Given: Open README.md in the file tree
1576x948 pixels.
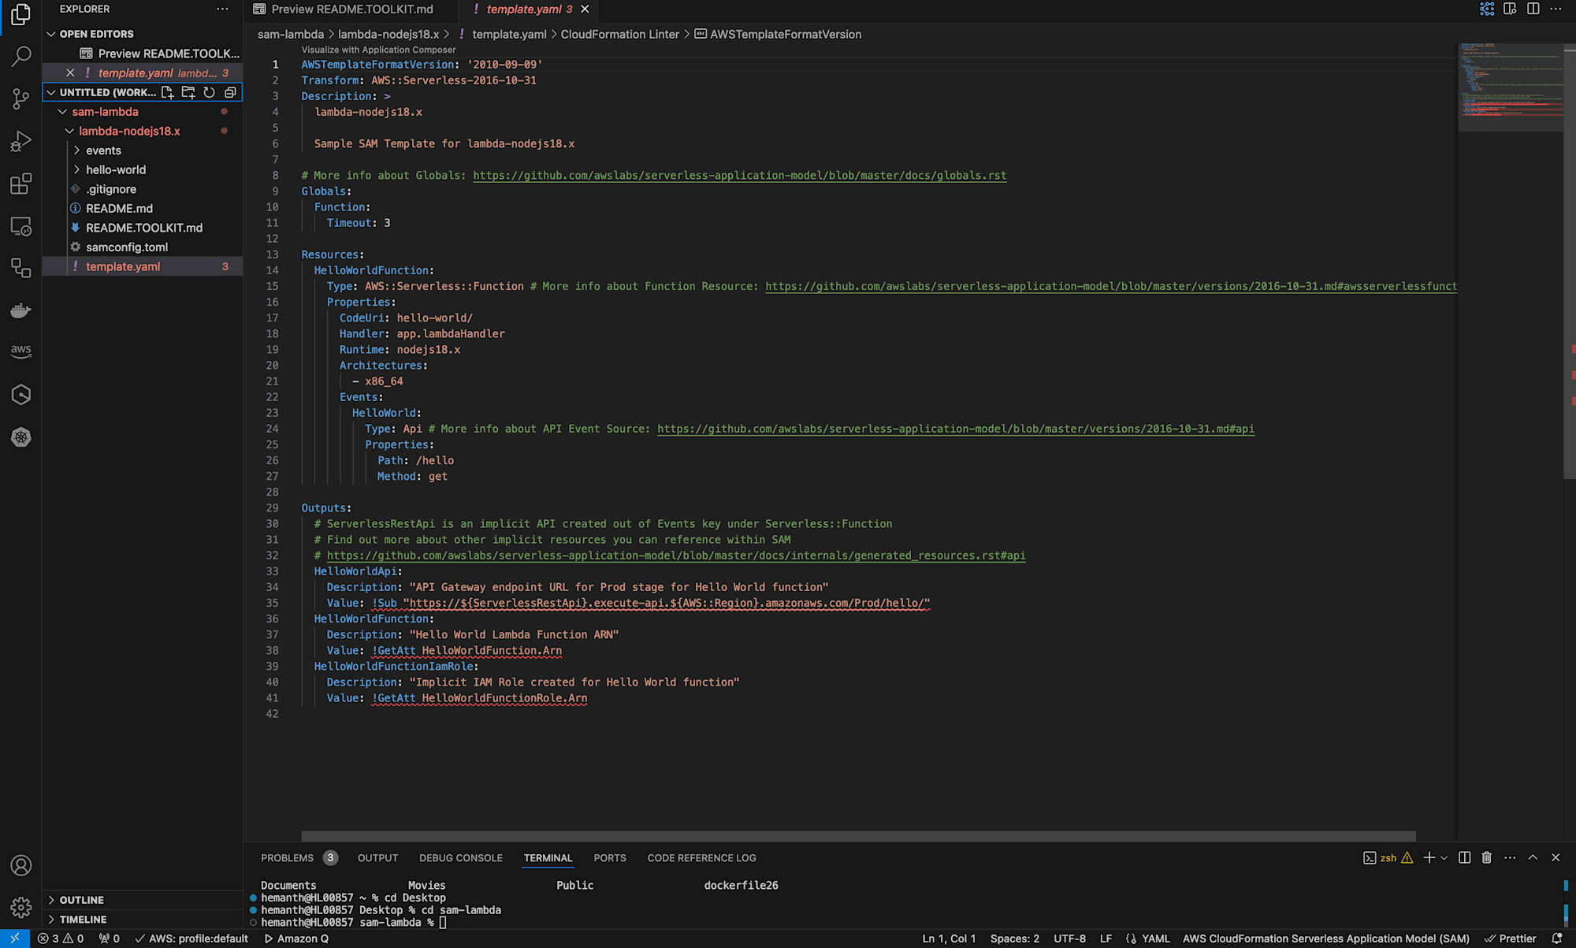Looking at the screenshot, I should [119, 208].
